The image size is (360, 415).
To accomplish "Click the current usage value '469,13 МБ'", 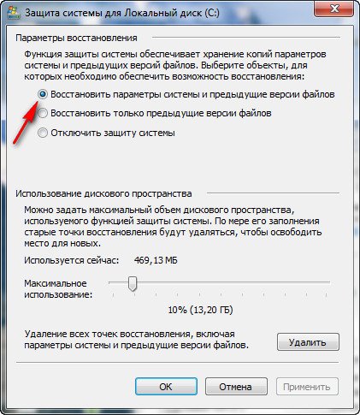I will tap(156, 260).
